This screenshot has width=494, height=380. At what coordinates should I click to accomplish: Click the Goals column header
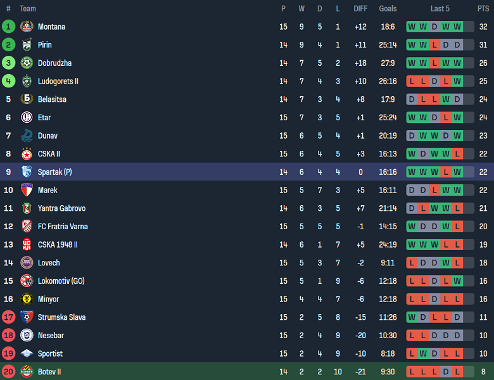pos(388,9)
